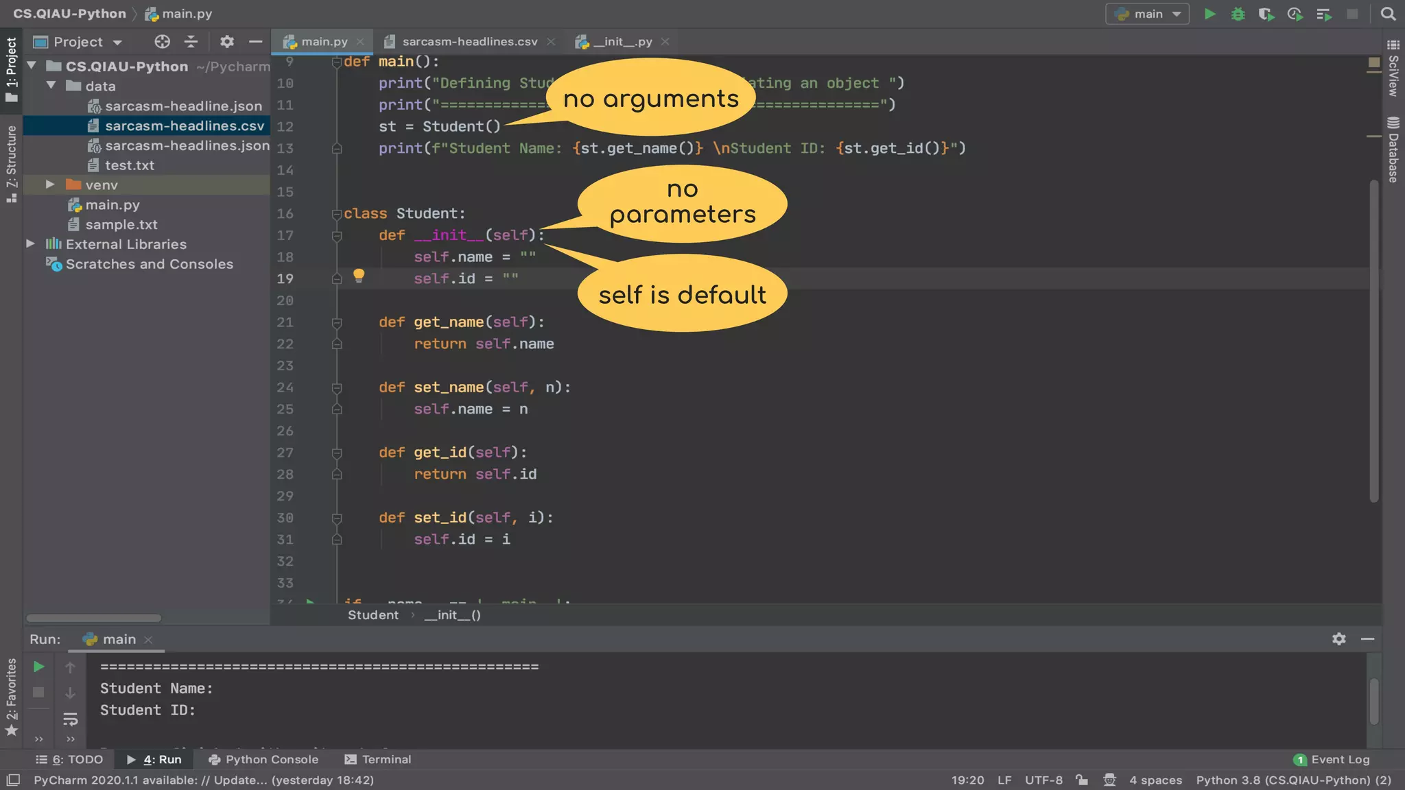The image size is (1405, 790).
Task: Click the locate target crosshair icon in Project panel
Action: [x=162, y=42]
